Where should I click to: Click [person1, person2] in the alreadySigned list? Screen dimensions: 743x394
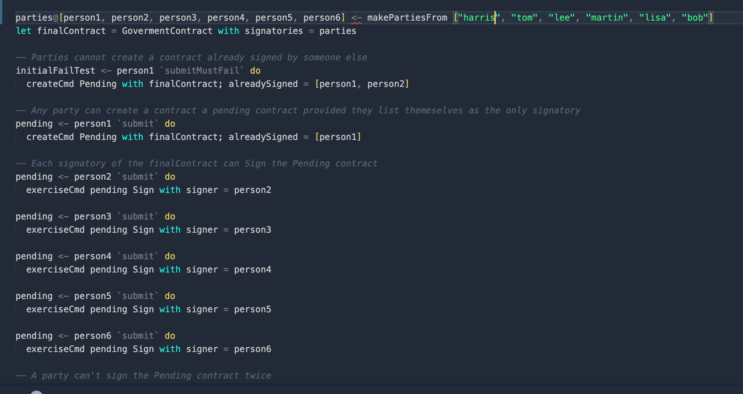[362, 84]
